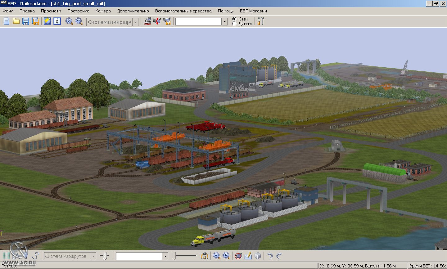Image resolution: width=447 pixels, height=269 pixels.
Task: Click the camera icon with floppy disk
Action: [x=167, y=21]
